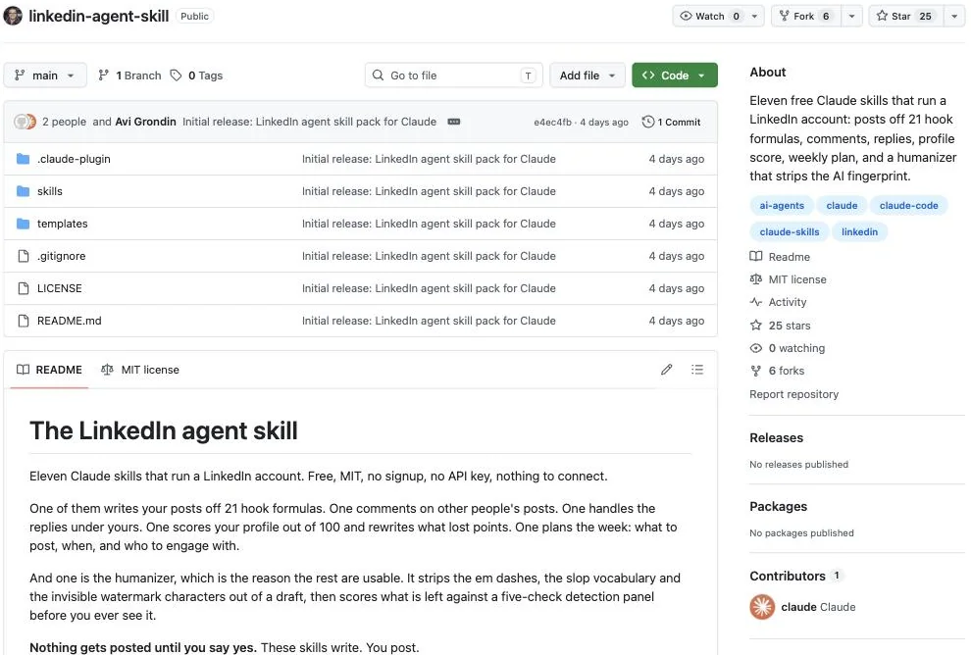Image resolution: width=971 pixels, height=655 pixels.
Task: Open Avi Grondin's profile link
Action: (145, 122)
